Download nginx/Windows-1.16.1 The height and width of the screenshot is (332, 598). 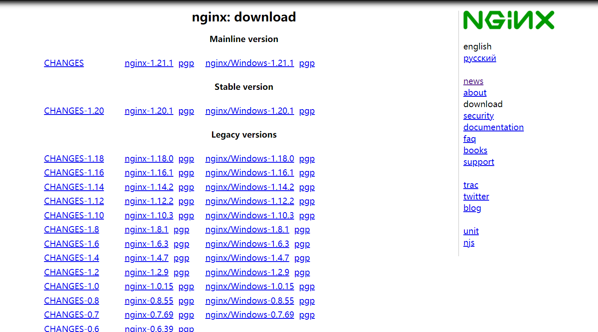[250, 173]
